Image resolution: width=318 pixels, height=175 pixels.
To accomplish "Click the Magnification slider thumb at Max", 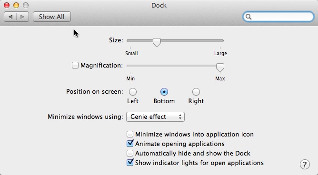I will (220, 68).
